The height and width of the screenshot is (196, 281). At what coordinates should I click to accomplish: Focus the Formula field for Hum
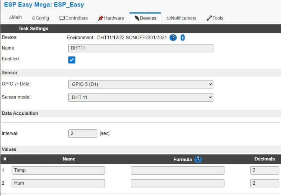[178, 183]
